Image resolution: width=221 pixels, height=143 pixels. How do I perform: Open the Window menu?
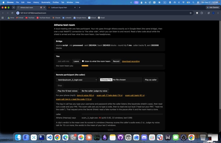point(70,2)
